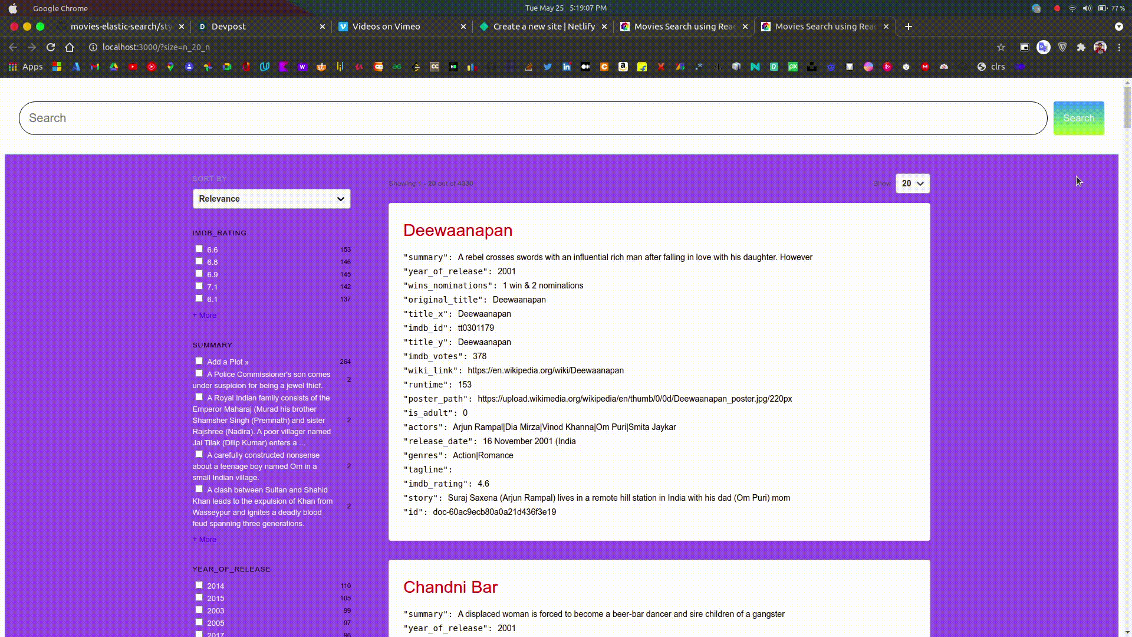Open the Chrome extensions puzzle icon

point(1081,47)
